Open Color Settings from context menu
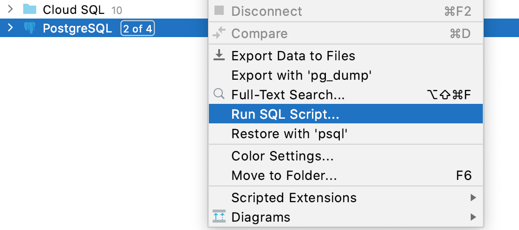Viewport: 519px width, 230px height. (282, 156)
